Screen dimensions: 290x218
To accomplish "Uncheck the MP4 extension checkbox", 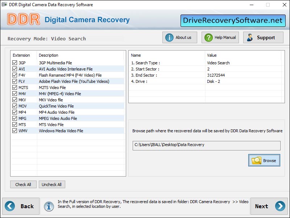I will click(x=14, y=112).
